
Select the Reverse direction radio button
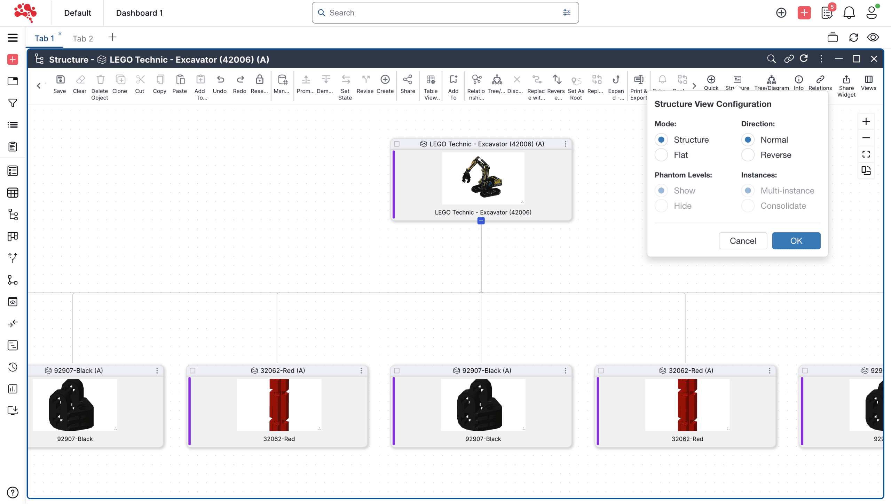748,155
